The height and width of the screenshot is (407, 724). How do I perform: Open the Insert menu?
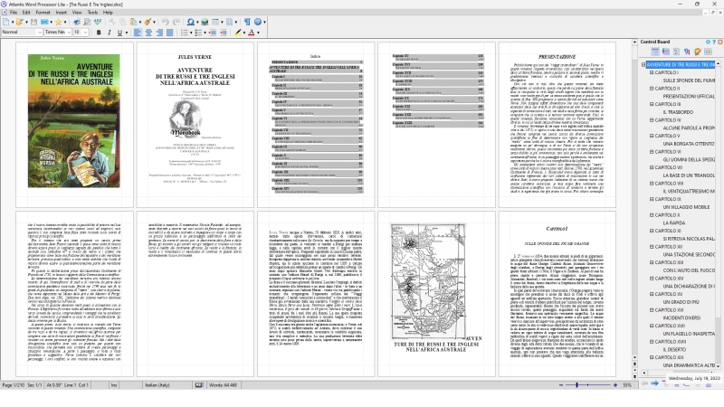pos(61,13)
